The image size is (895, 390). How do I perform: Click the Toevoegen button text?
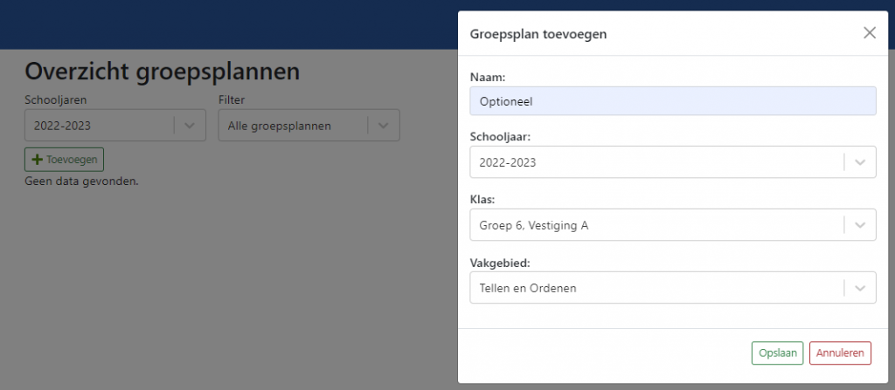pos(72,160)
